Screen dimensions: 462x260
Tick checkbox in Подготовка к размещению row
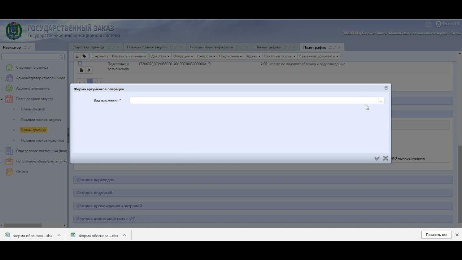80,64
